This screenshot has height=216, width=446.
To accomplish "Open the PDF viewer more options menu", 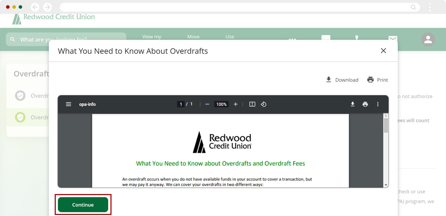I will coord(378,104).
